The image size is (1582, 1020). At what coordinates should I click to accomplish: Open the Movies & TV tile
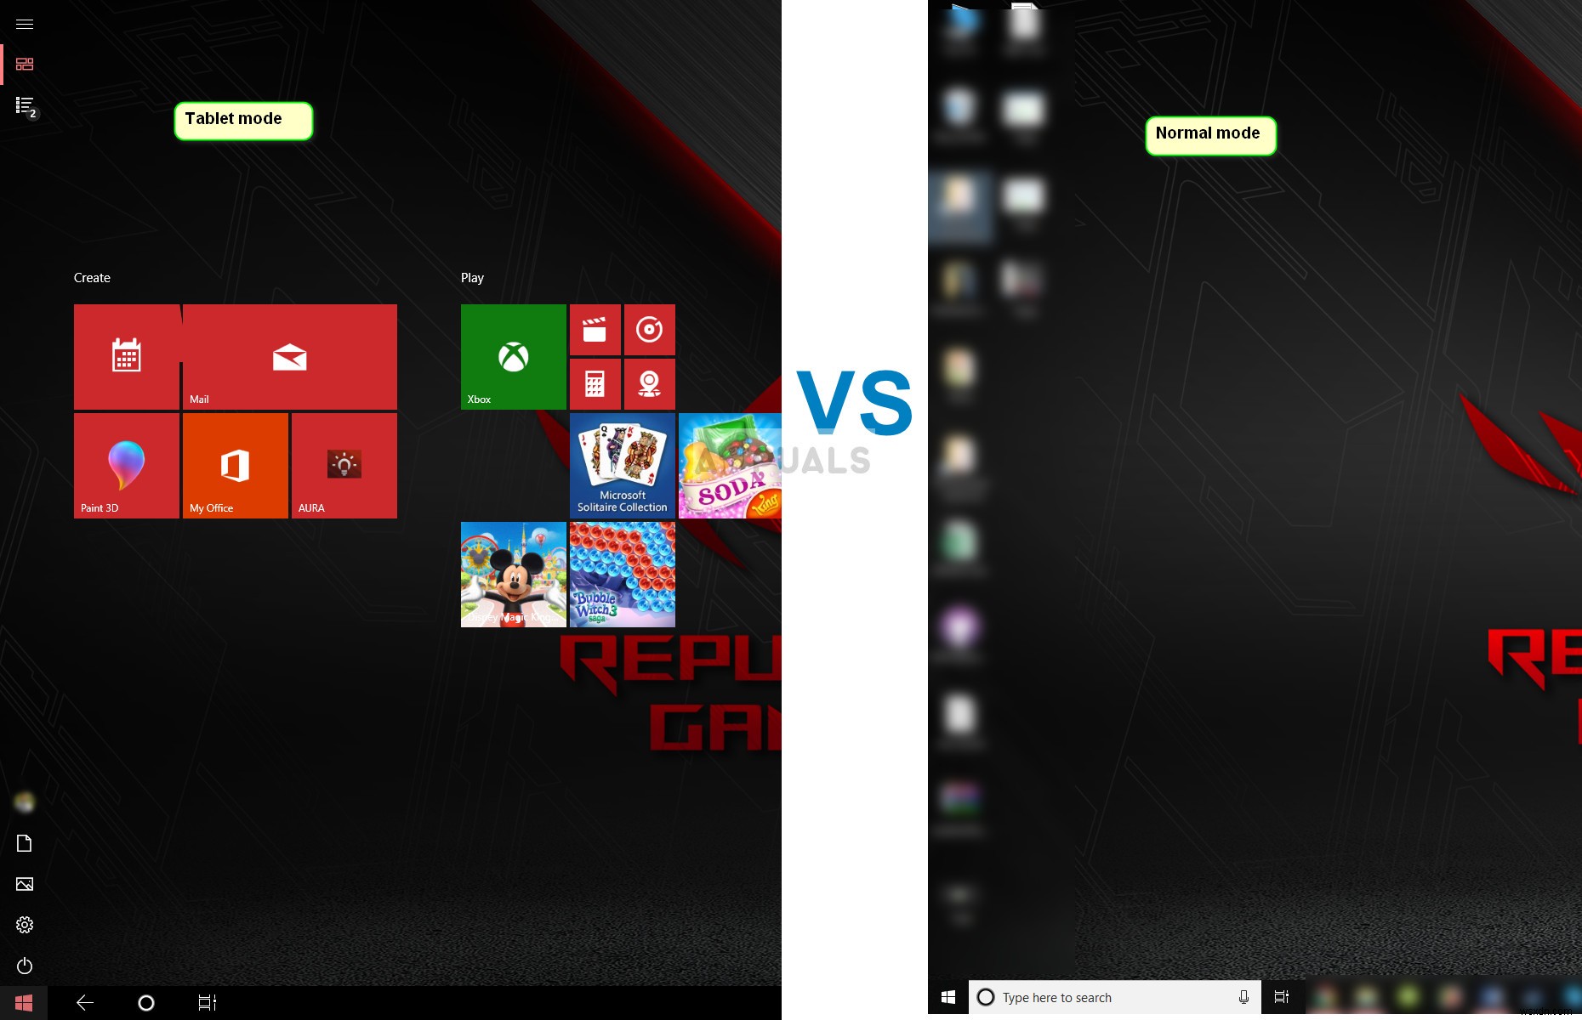pos(595,330)
